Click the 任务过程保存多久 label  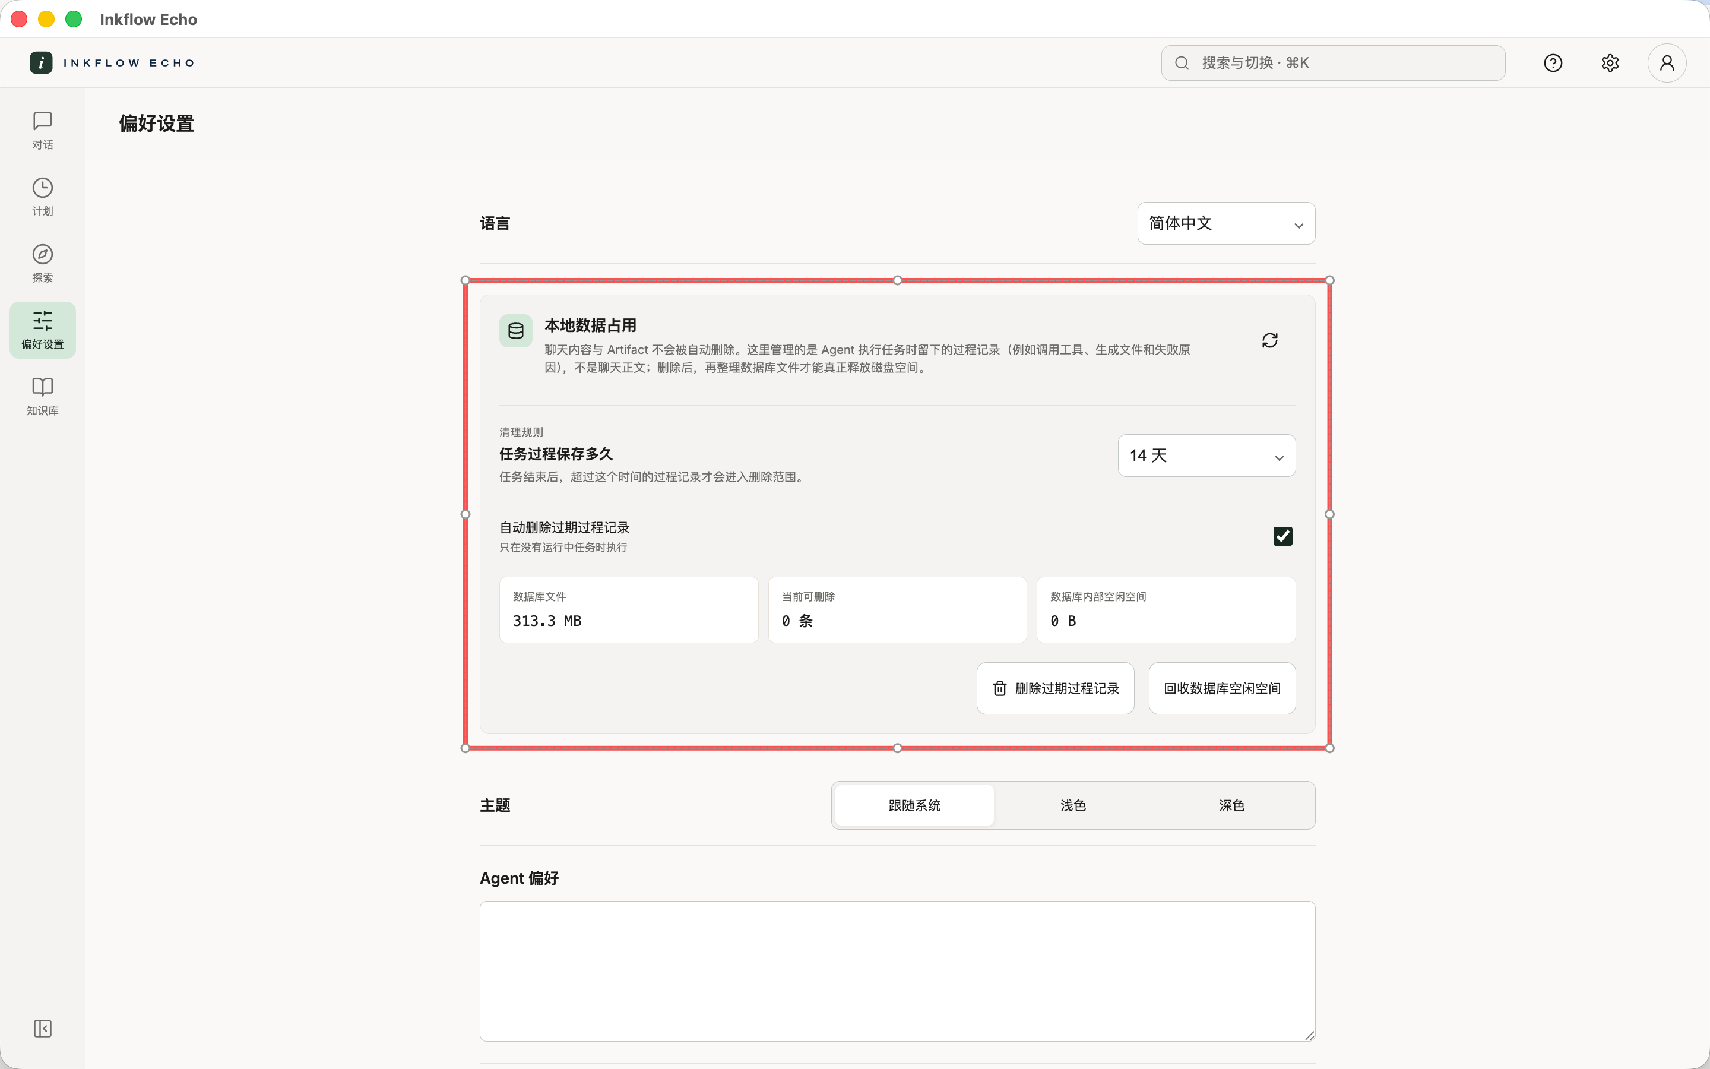(x=556, y=454)
